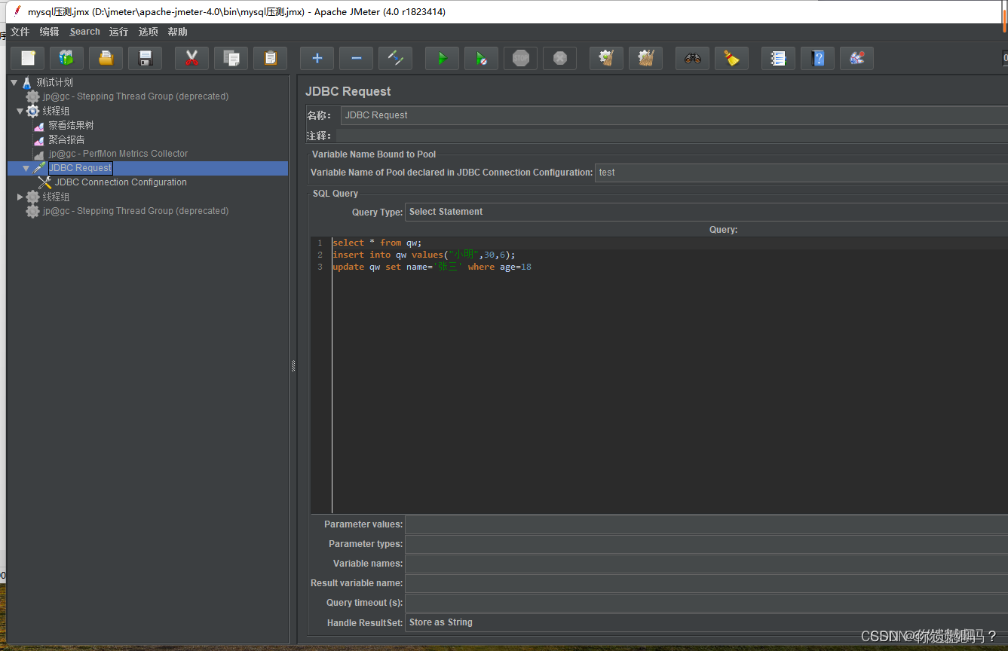The image size is (1008, 651).
Task: Open the Function Helper list icon
Action: [778, 58]
